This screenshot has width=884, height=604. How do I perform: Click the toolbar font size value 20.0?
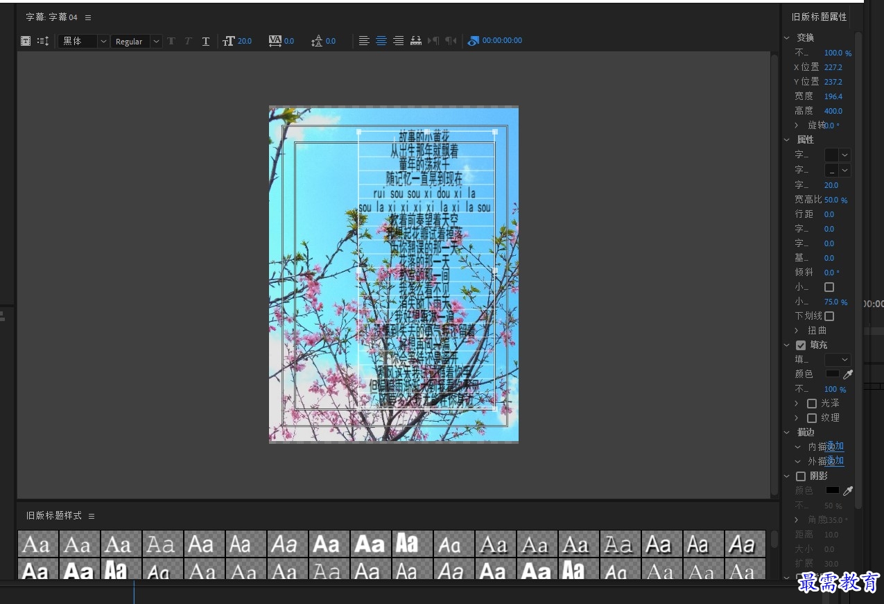click(245, 41)
